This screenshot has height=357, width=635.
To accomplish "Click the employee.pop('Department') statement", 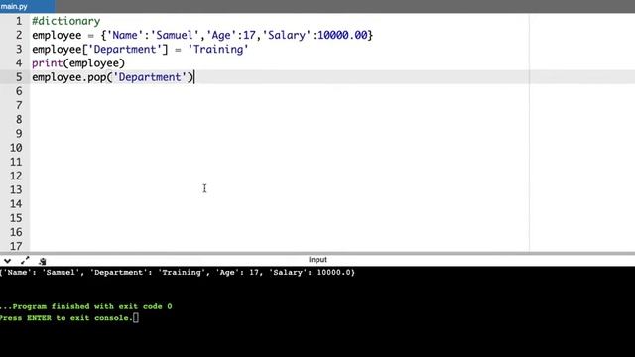I will [112, 77].
